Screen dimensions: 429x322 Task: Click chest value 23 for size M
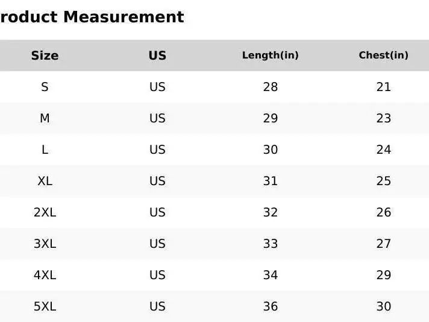coord(384,118)
